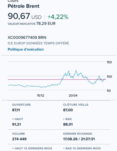Click the 150 axis label on chart
The width and height of the screenshot is (117, 151).
[x=109, y=62]
